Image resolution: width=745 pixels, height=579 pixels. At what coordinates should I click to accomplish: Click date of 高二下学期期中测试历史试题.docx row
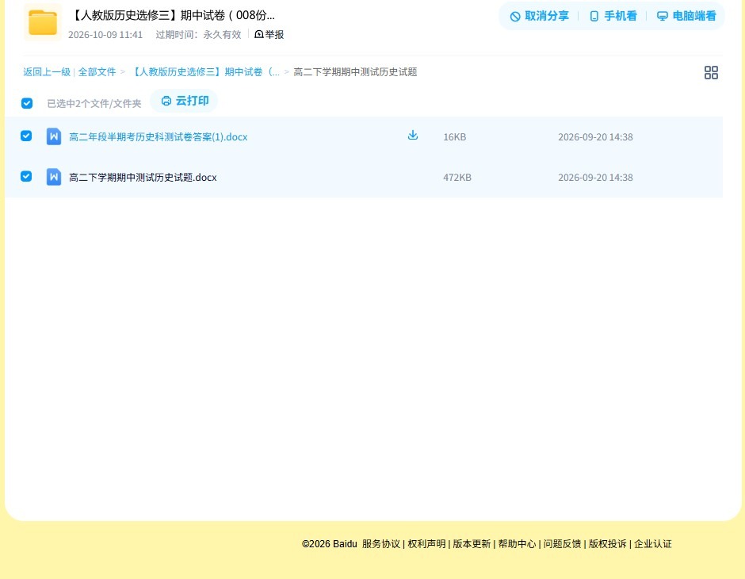click(x=595, y=178)
